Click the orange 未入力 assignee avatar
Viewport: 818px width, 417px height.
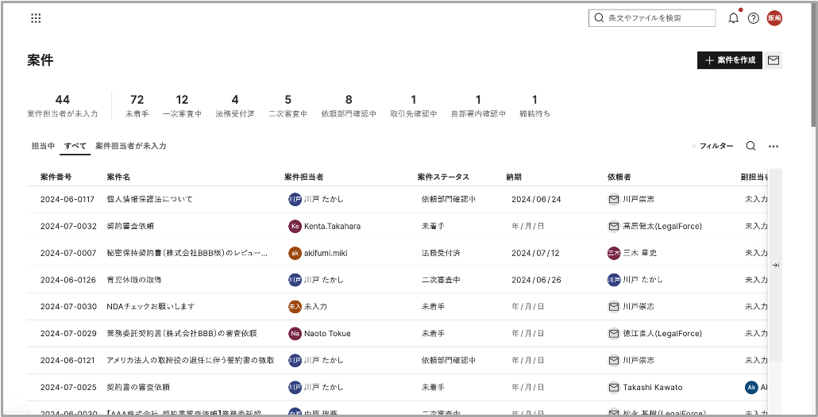pos(295,307)
